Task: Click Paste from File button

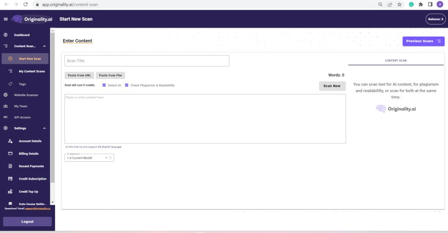Action: pos(110,75)
